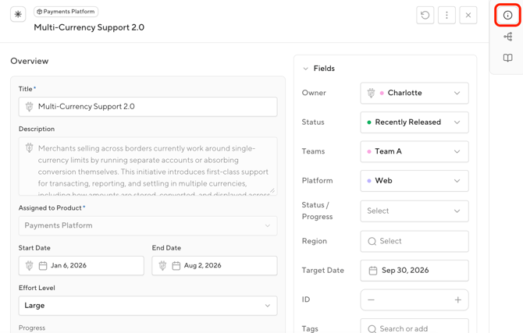Click the Tags Search or add field

coord(414,328)
